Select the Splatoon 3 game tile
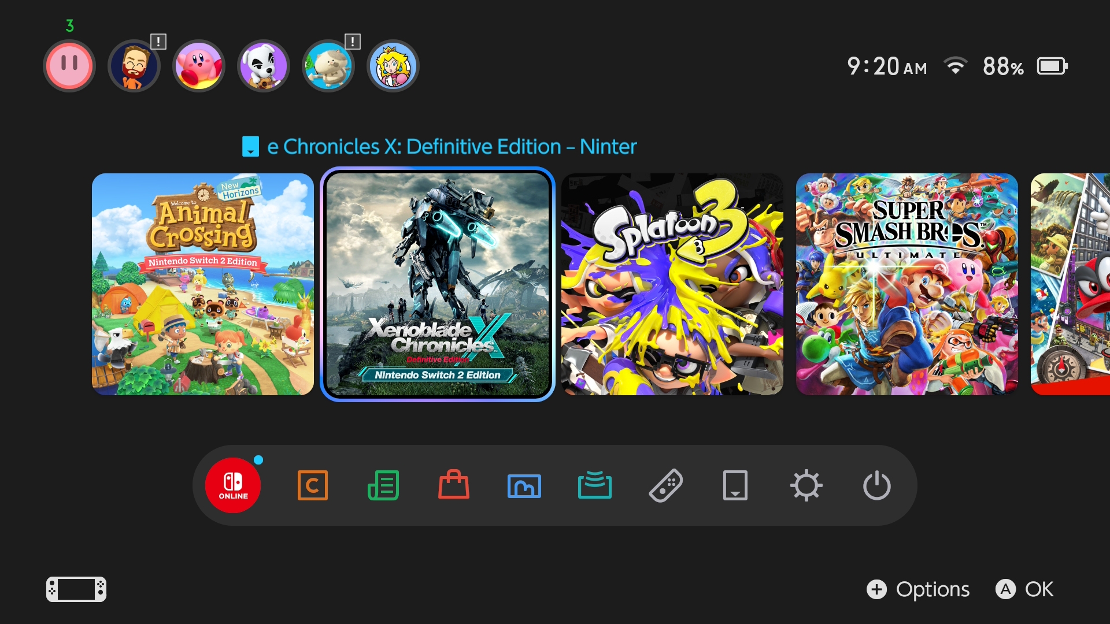Screen dimensions: 1110x624 (672, 284)
